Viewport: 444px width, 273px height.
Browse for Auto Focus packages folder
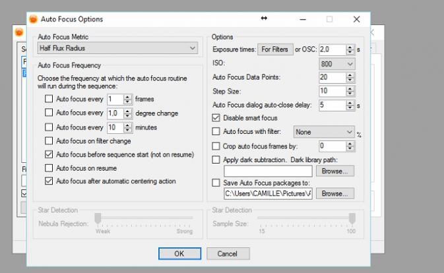click(335, 194)
